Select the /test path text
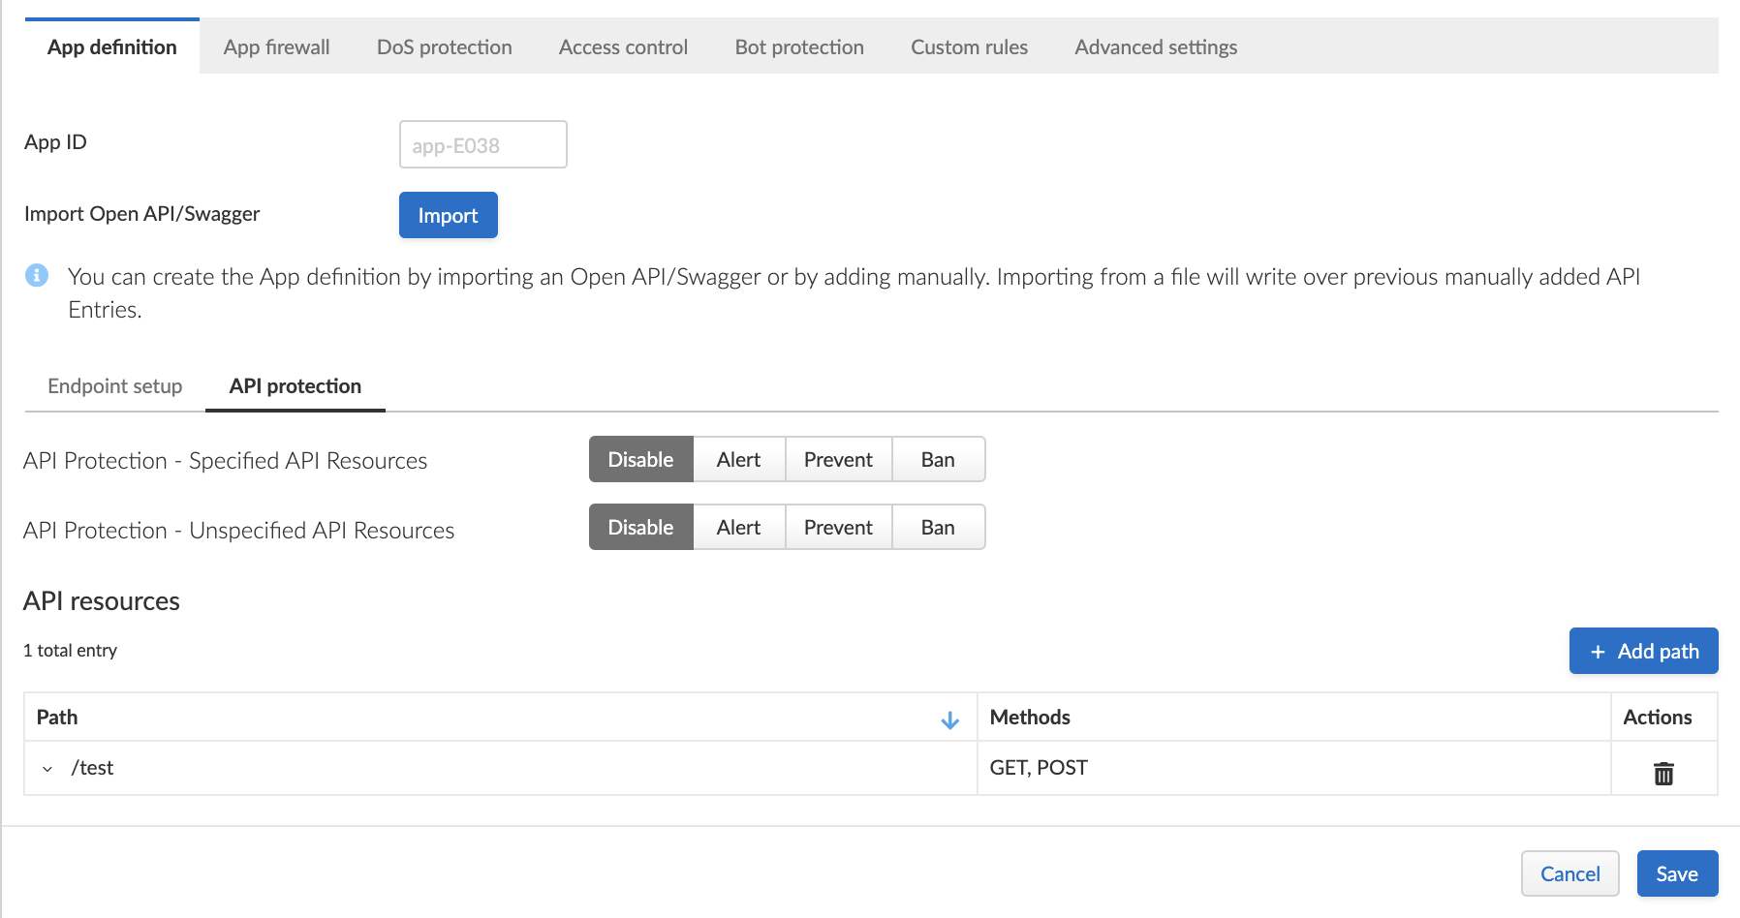The image size is (1740, 918). tap(92, 768)
